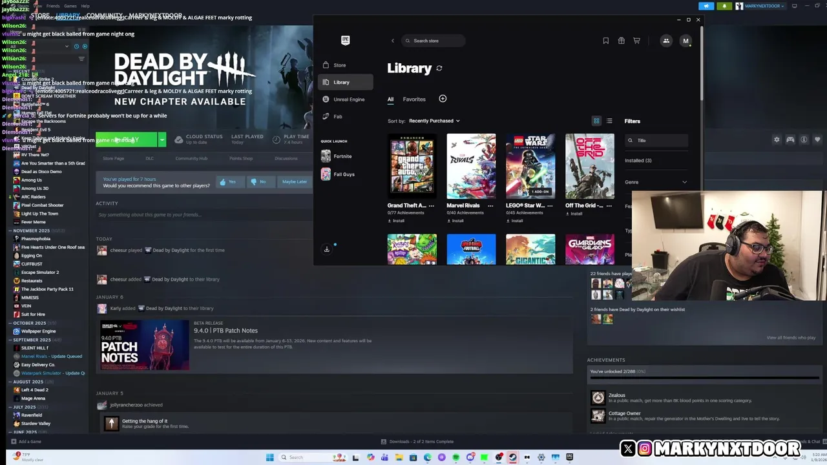Focus the Search store field

(433, 41)
